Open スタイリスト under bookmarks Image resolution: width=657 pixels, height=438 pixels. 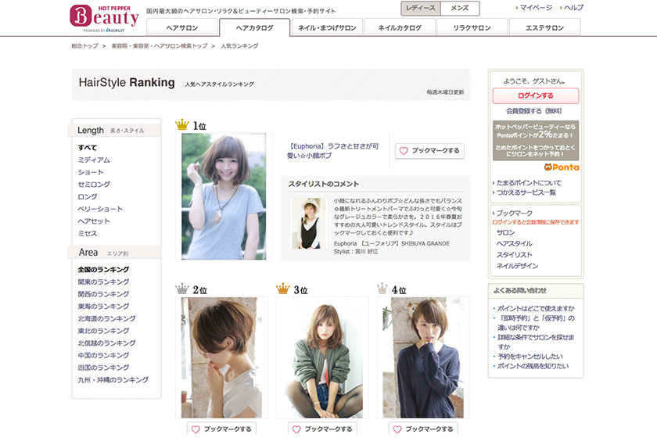(x=515, y=255)
